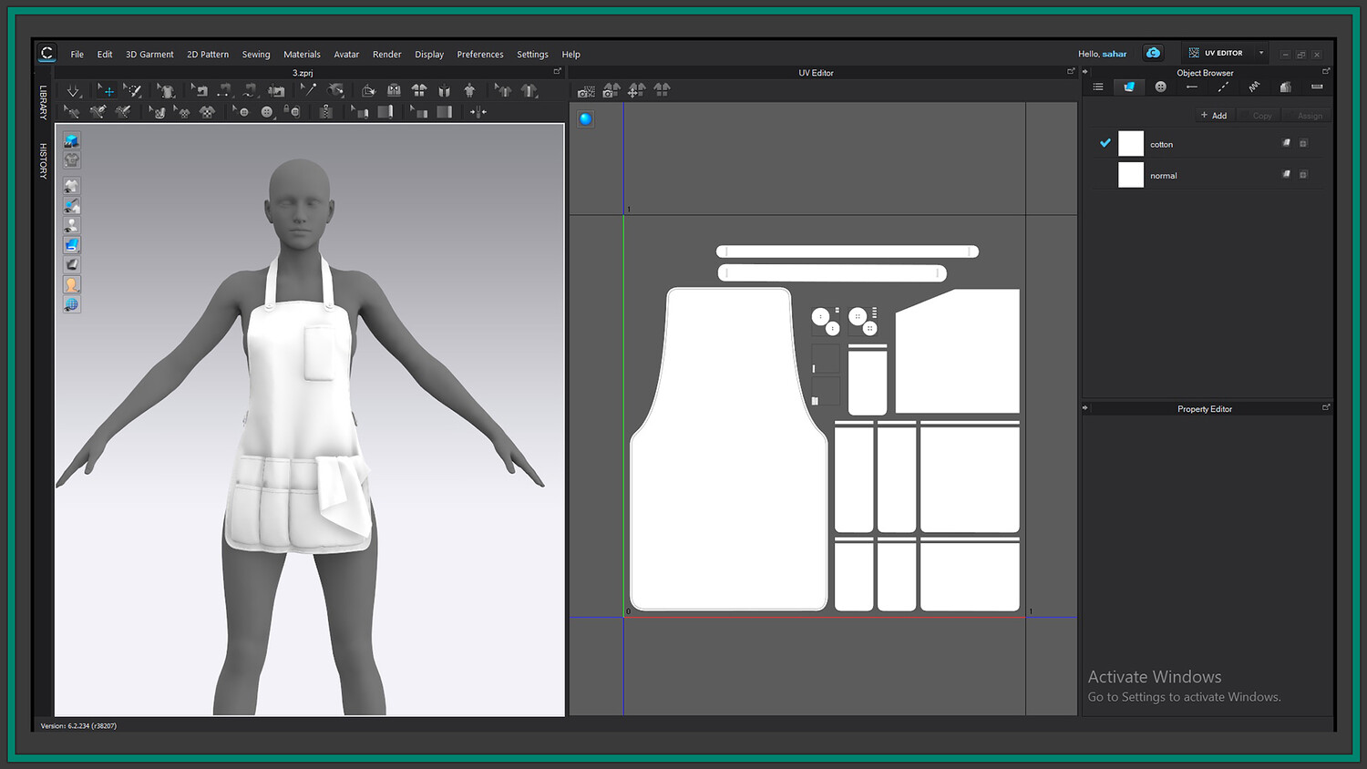Open the Button tab in Object Browser
The width and height of the screenshot is (1367, 769).
pyautogui.click(x=1160, y=87)
